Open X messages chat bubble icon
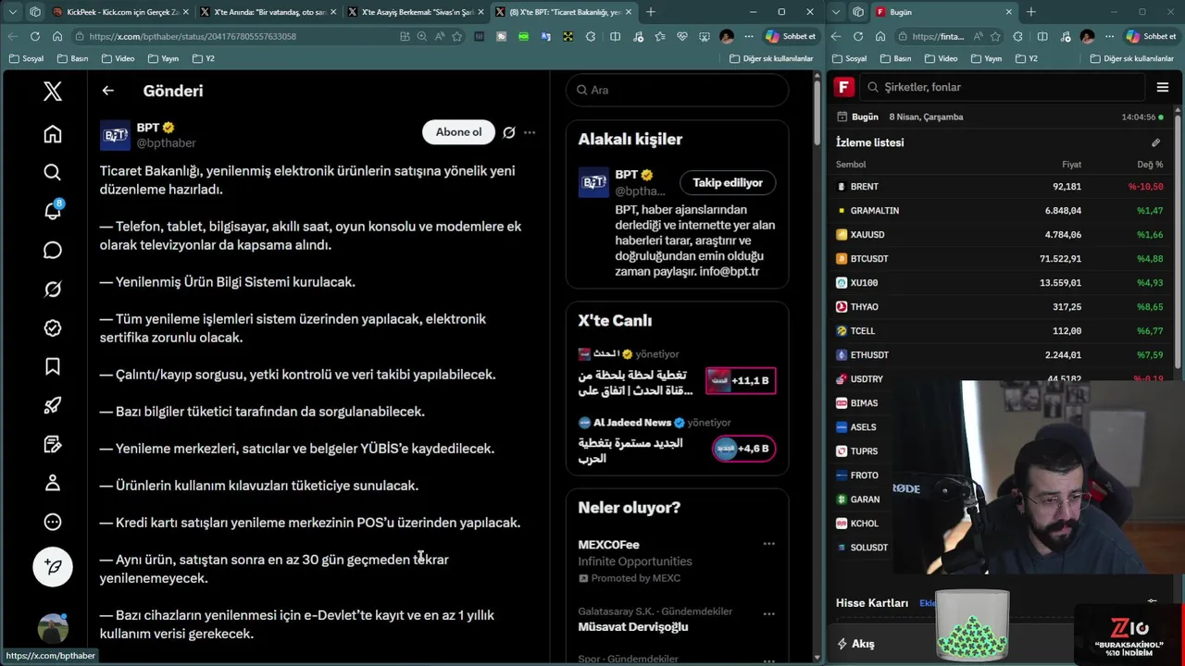The height and width of the screenshot is (666, 1185). tap(53, 250)
